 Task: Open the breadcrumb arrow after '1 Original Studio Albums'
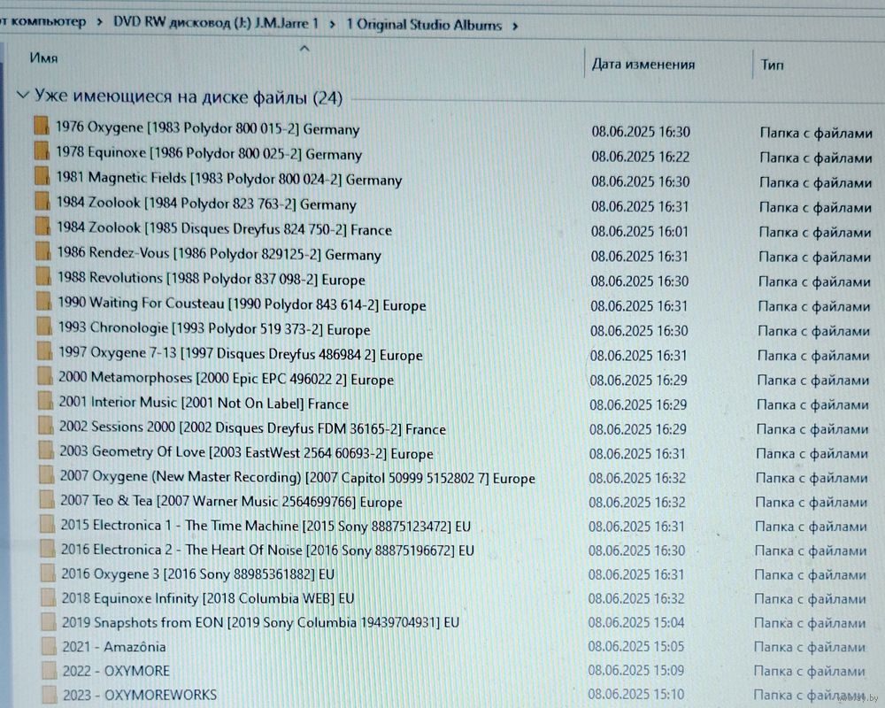point(515,26)
